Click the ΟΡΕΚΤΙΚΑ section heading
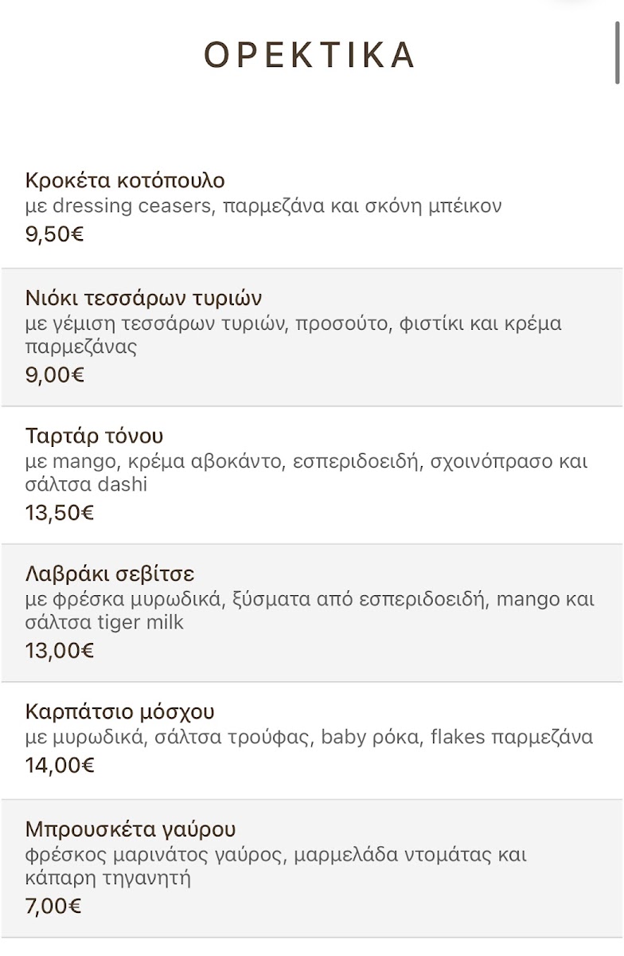Image resolution: width=624 pixels, height=956 pixels. pos(310,55)
